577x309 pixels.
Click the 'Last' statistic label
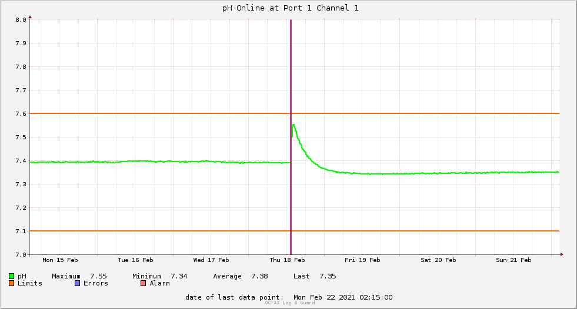coord(301,276)
